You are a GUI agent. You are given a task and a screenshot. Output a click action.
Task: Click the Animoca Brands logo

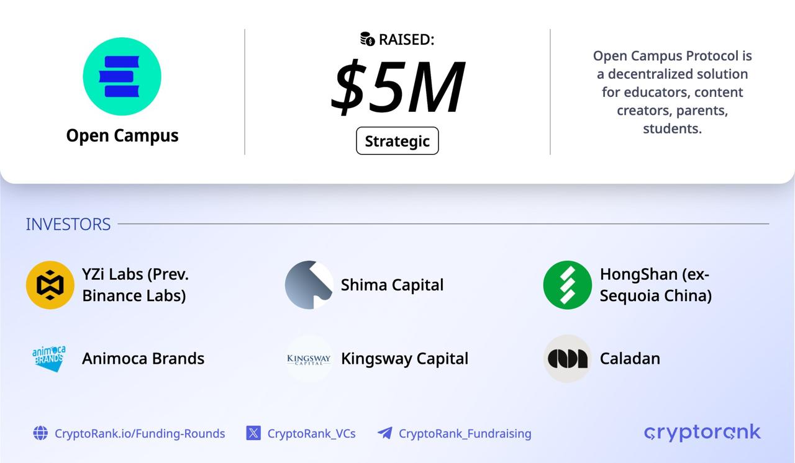[x=49, y=358]
